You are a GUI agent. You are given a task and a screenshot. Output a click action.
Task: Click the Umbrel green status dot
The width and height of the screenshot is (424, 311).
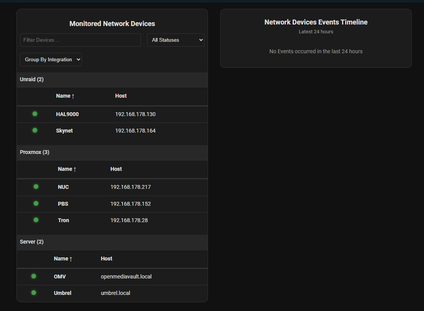34,293
